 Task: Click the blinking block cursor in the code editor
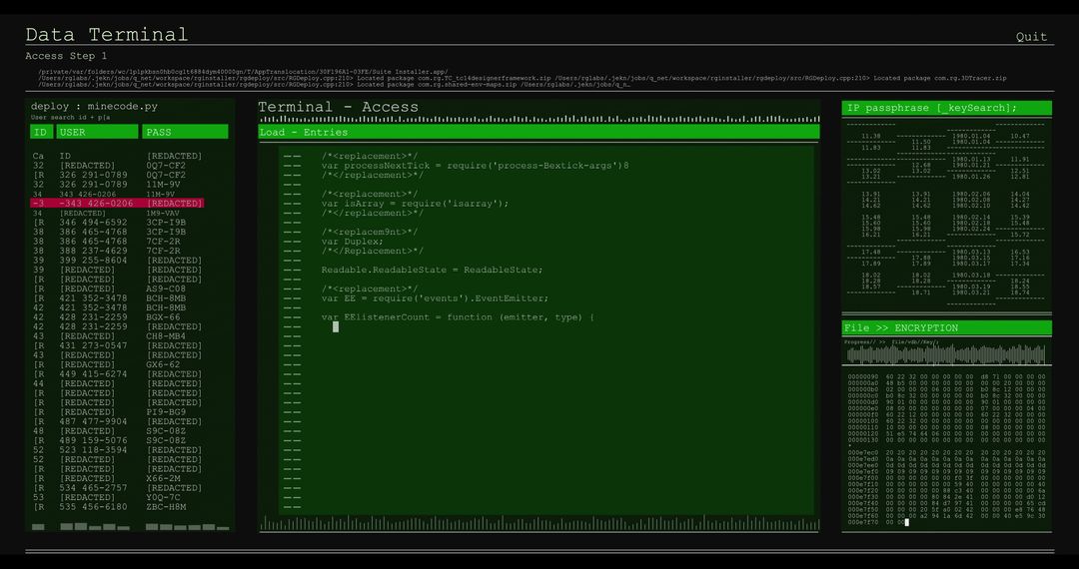point(336,327)
